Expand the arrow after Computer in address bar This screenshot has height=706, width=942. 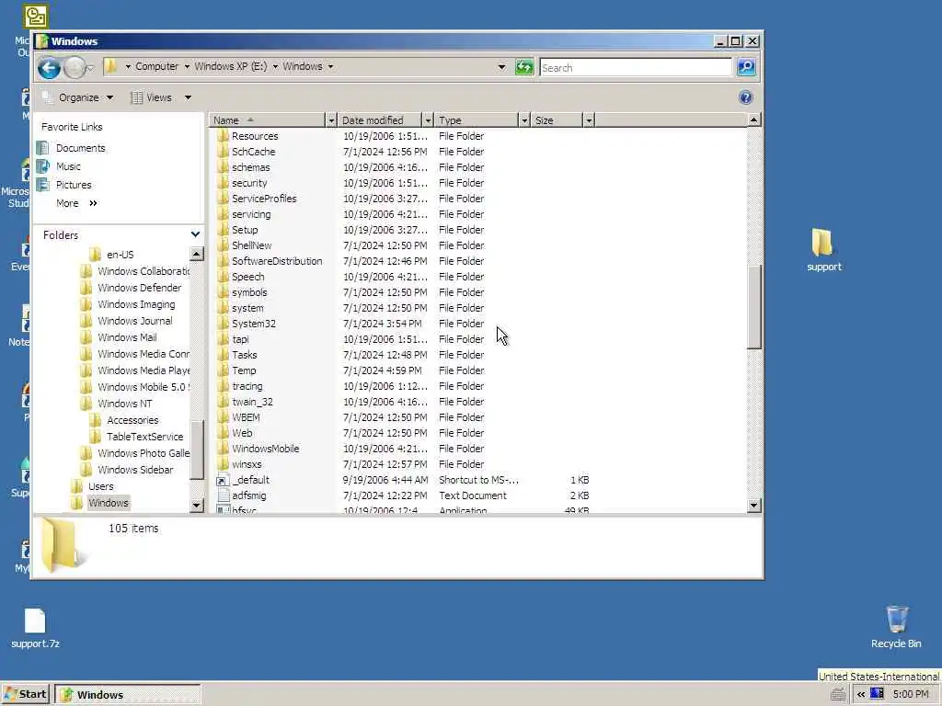(x=186, y=66)
